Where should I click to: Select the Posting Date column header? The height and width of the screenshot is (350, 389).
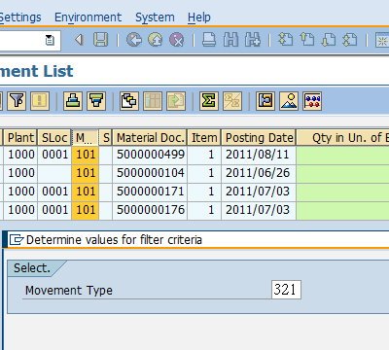point(259,138)
